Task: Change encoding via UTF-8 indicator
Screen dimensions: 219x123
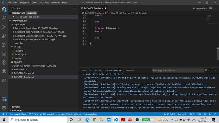Action: pos(191,114)
